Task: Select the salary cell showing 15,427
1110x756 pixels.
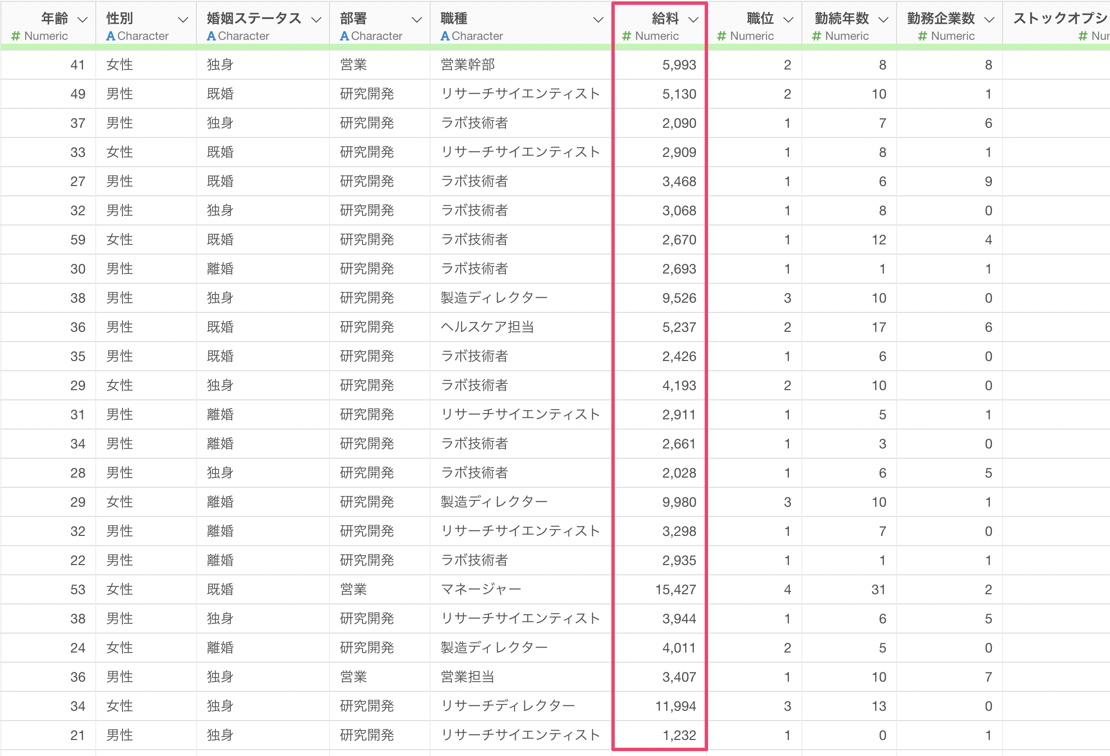Action: 675,589
